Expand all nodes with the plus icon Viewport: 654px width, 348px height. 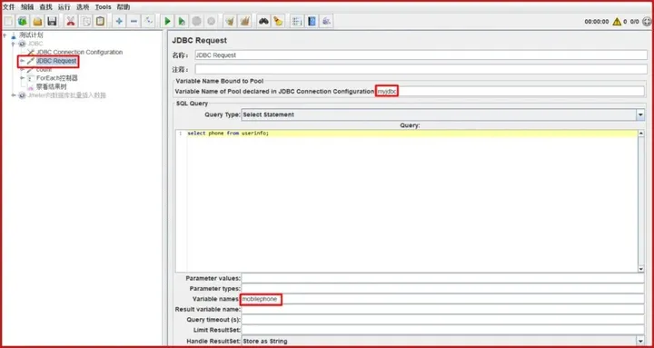119,21
